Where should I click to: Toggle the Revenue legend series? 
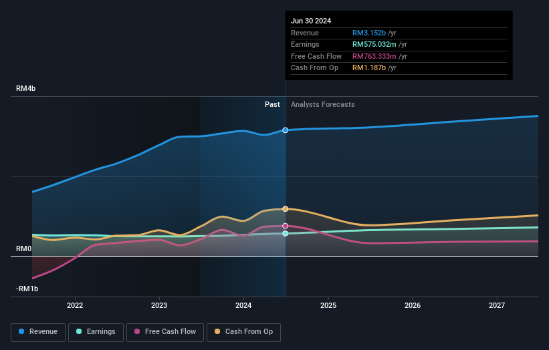click(x=38, y=332)
